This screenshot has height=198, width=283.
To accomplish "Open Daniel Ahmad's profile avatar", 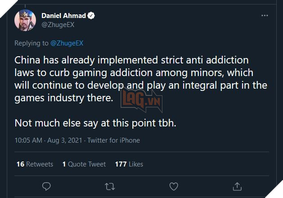I will coord(25,20).
